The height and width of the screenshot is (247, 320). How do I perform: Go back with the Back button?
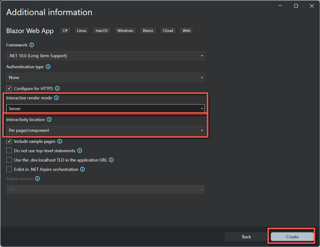246,237
